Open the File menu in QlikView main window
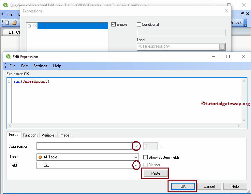 (x=9, y=14)
